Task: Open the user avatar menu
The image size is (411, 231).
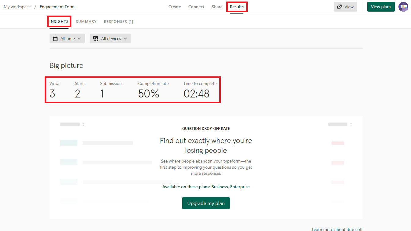Action: (404, 7)
